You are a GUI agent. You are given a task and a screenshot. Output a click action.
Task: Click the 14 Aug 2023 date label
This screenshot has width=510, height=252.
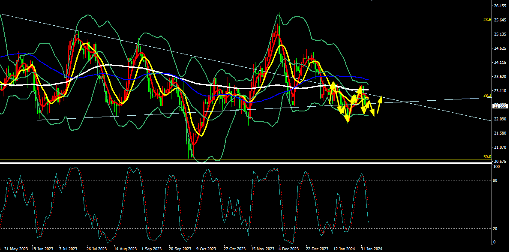click(126, 249)
